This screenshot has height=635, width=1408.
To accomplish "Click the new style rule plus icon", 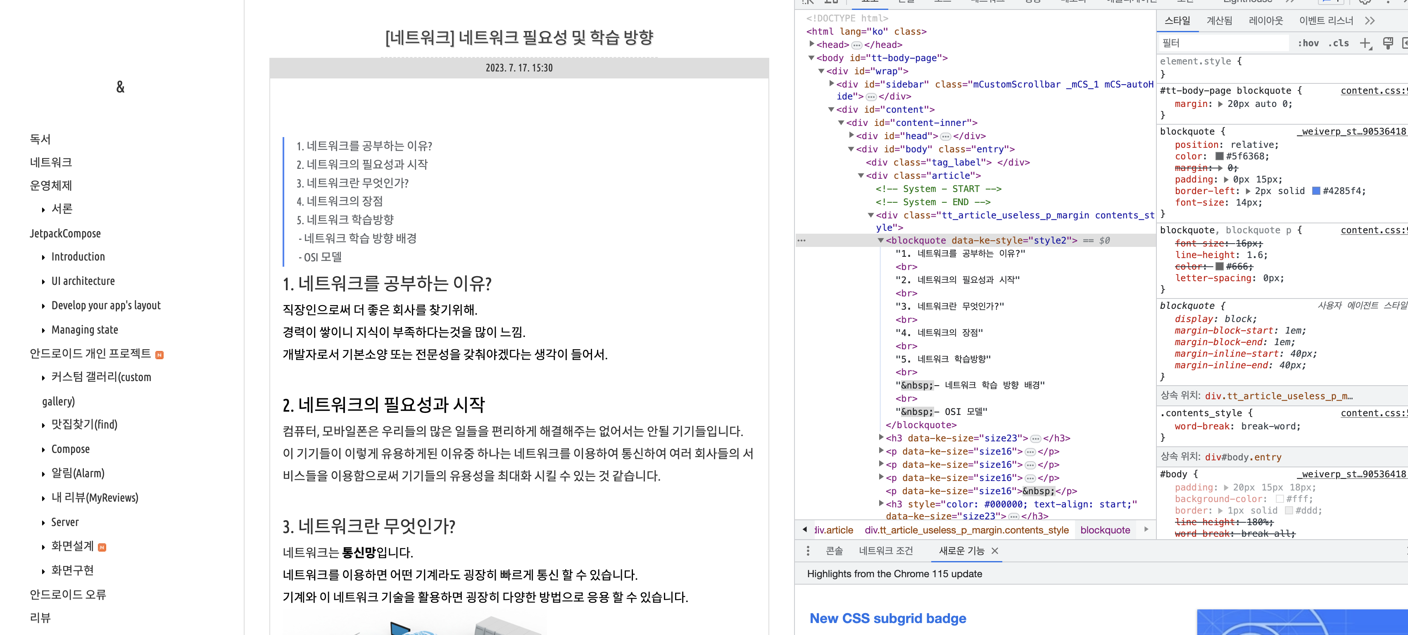I will coord(1365,43).
